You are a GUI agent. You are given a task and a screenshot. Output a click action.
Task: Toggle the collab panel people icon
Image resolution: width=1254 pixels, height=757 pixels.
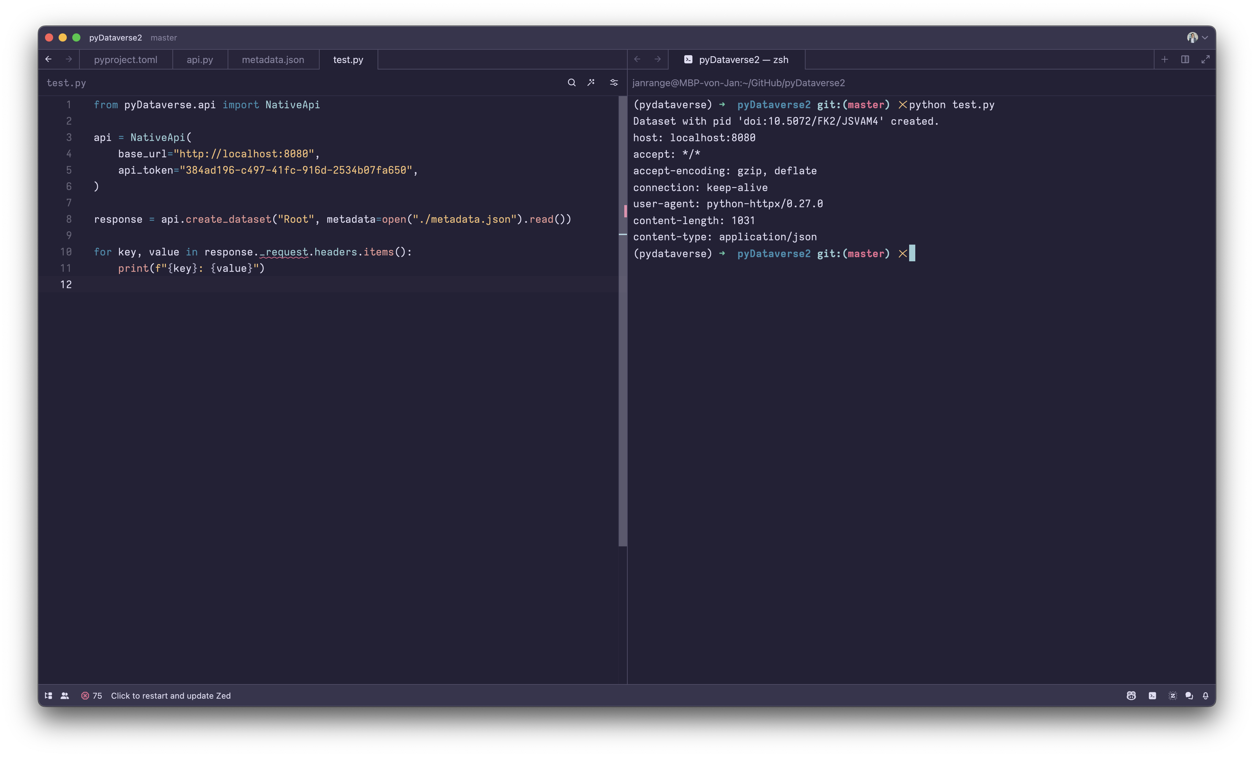pyautogui.click(x=65, y=695)
